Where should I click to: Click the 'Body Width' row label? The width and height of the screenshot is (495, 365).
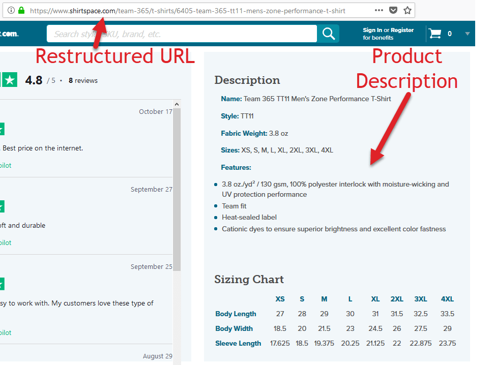pyautogui.click(x=234, y=329)
